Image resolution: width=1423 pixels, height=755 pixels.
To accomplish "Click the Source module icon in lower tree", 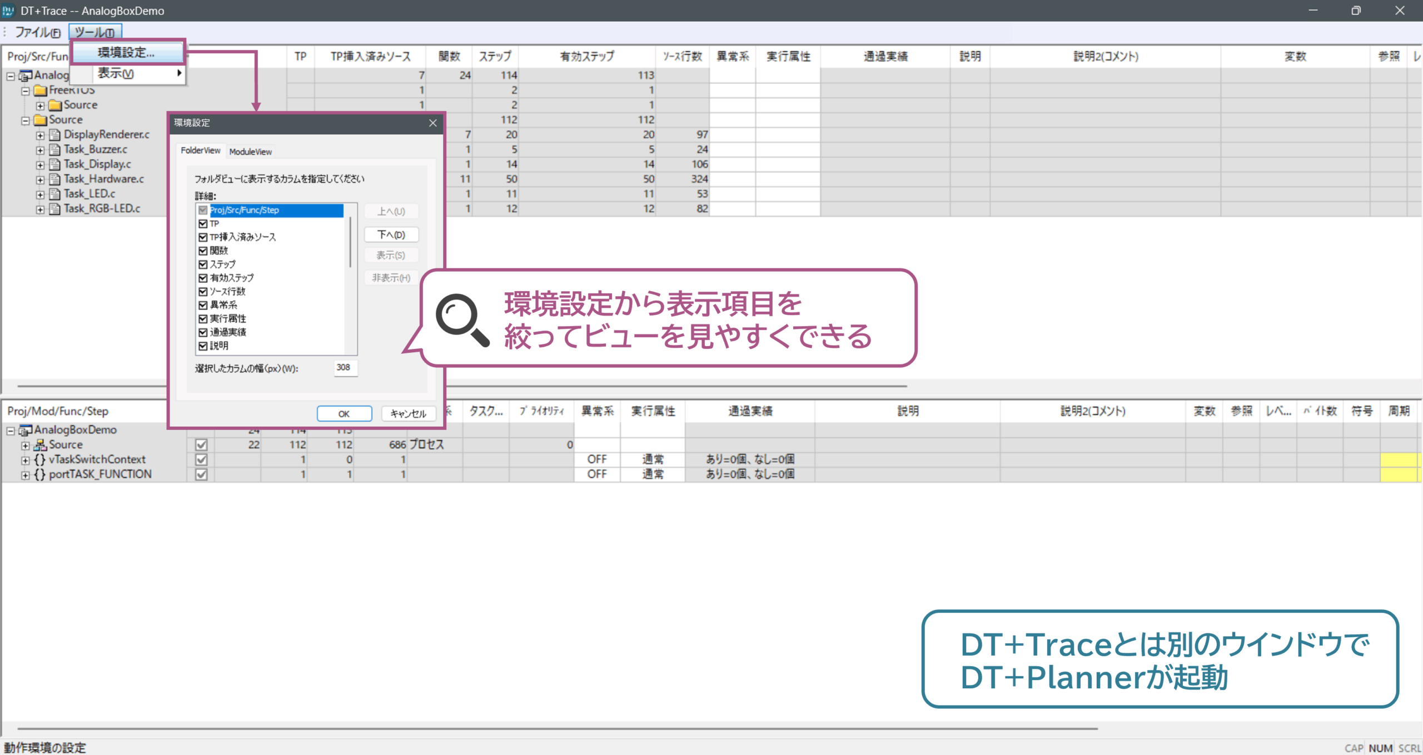I will point(39,445).
